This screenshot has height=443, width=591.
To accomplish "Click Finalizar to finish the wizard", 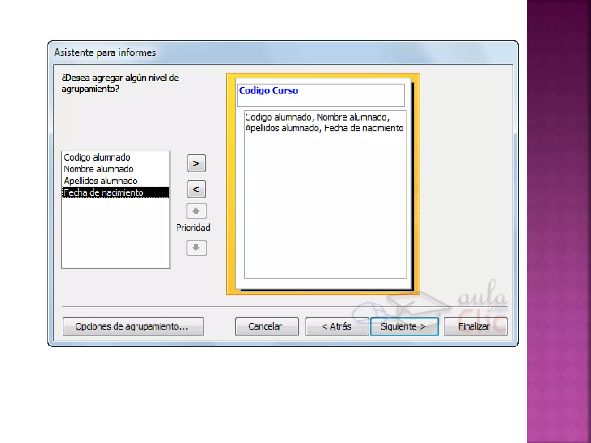I will pyautogui.click(x=475, y=326).
